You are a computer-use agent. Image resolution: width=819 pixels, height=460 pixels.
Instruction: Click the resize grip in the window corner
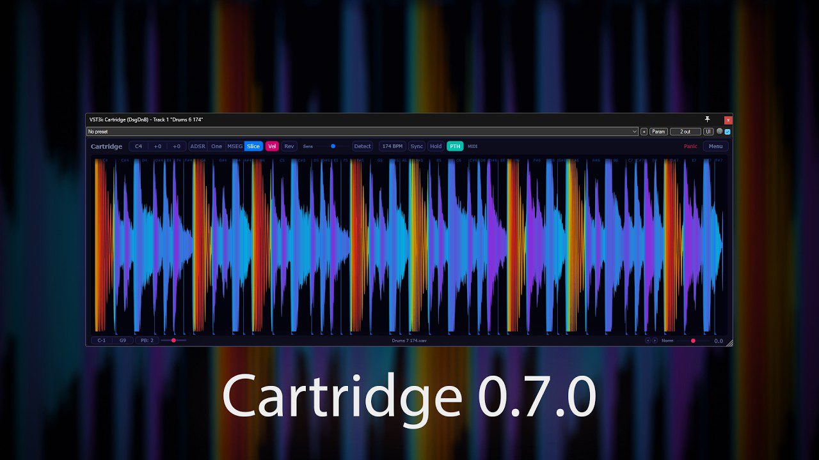729,343
